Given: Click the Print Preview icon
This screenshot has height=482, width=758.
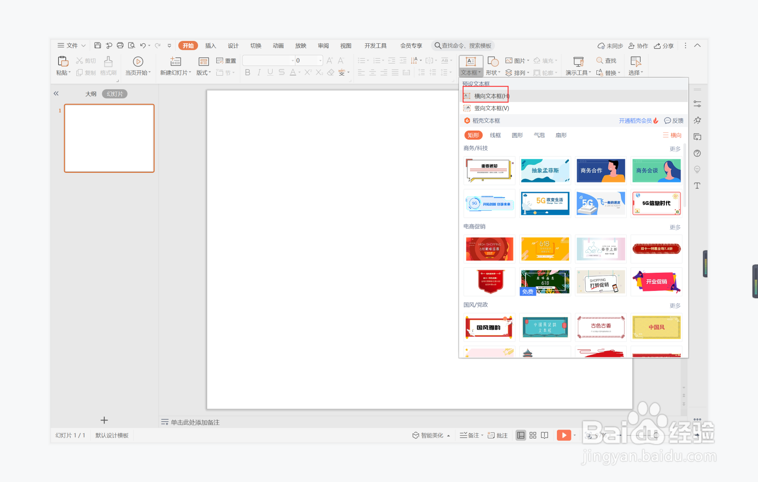Looking at the screenshot, I should [132, 46].
